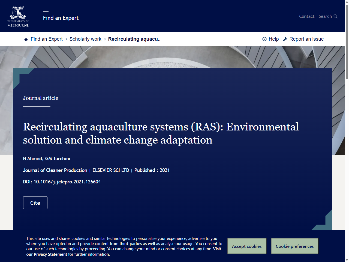The height and width of the screenshot is (262, 349).
Task: Select the Recirculating aquaculture systems article title
Action: pos(161,133)
